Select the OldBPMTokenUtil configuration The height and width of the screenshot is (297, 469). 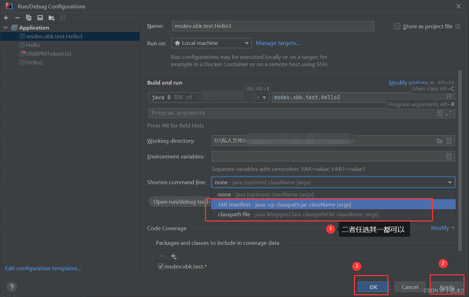pos(70,54)
